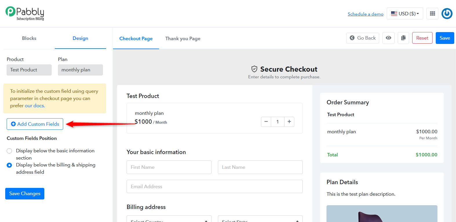Expand the Select Country dropdown
This screenshot has height=222, width=456.
(169, 219)
